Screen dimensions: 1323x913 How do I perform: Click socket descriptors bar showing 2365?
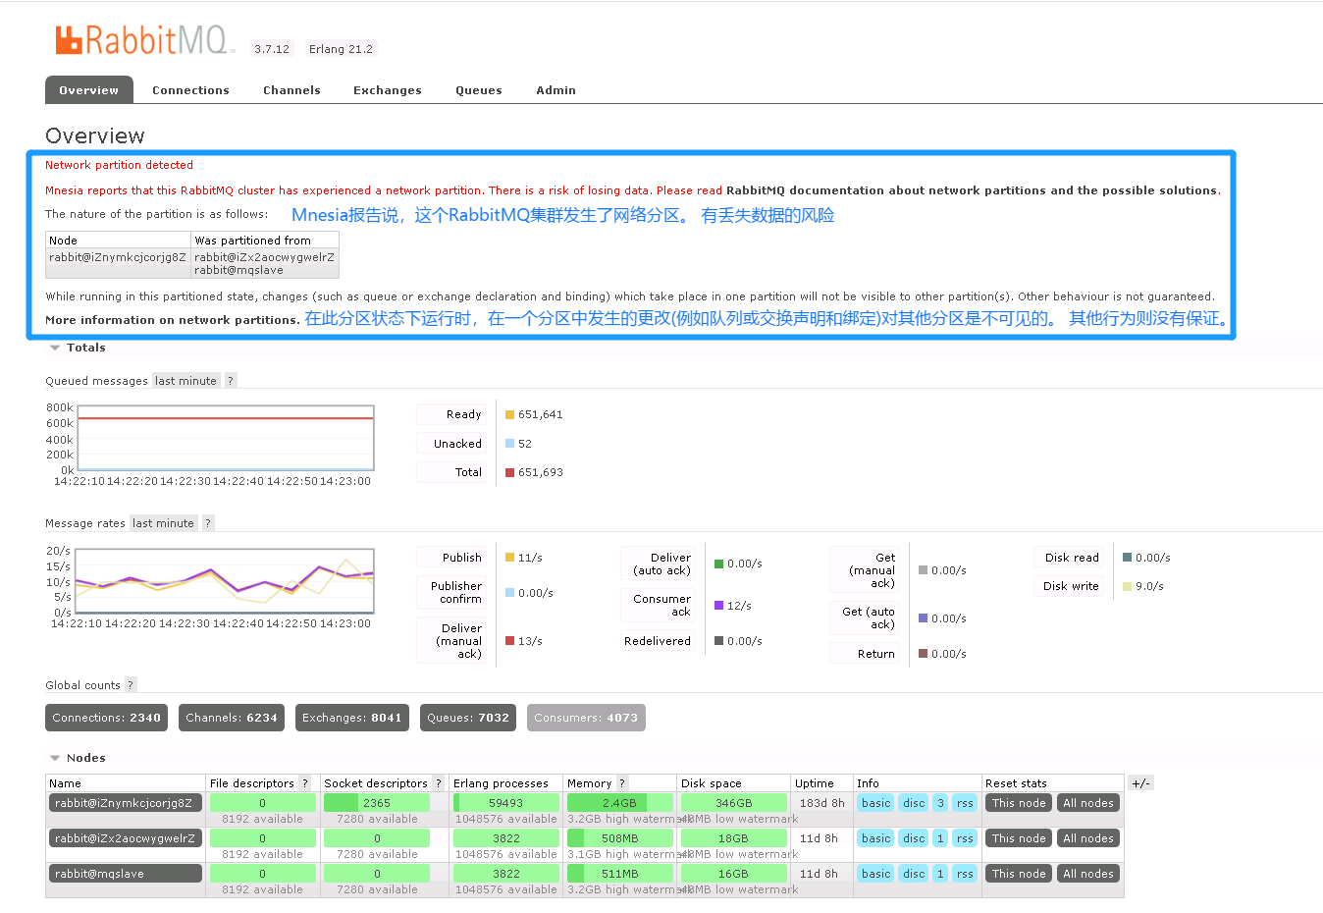[377, 803]
